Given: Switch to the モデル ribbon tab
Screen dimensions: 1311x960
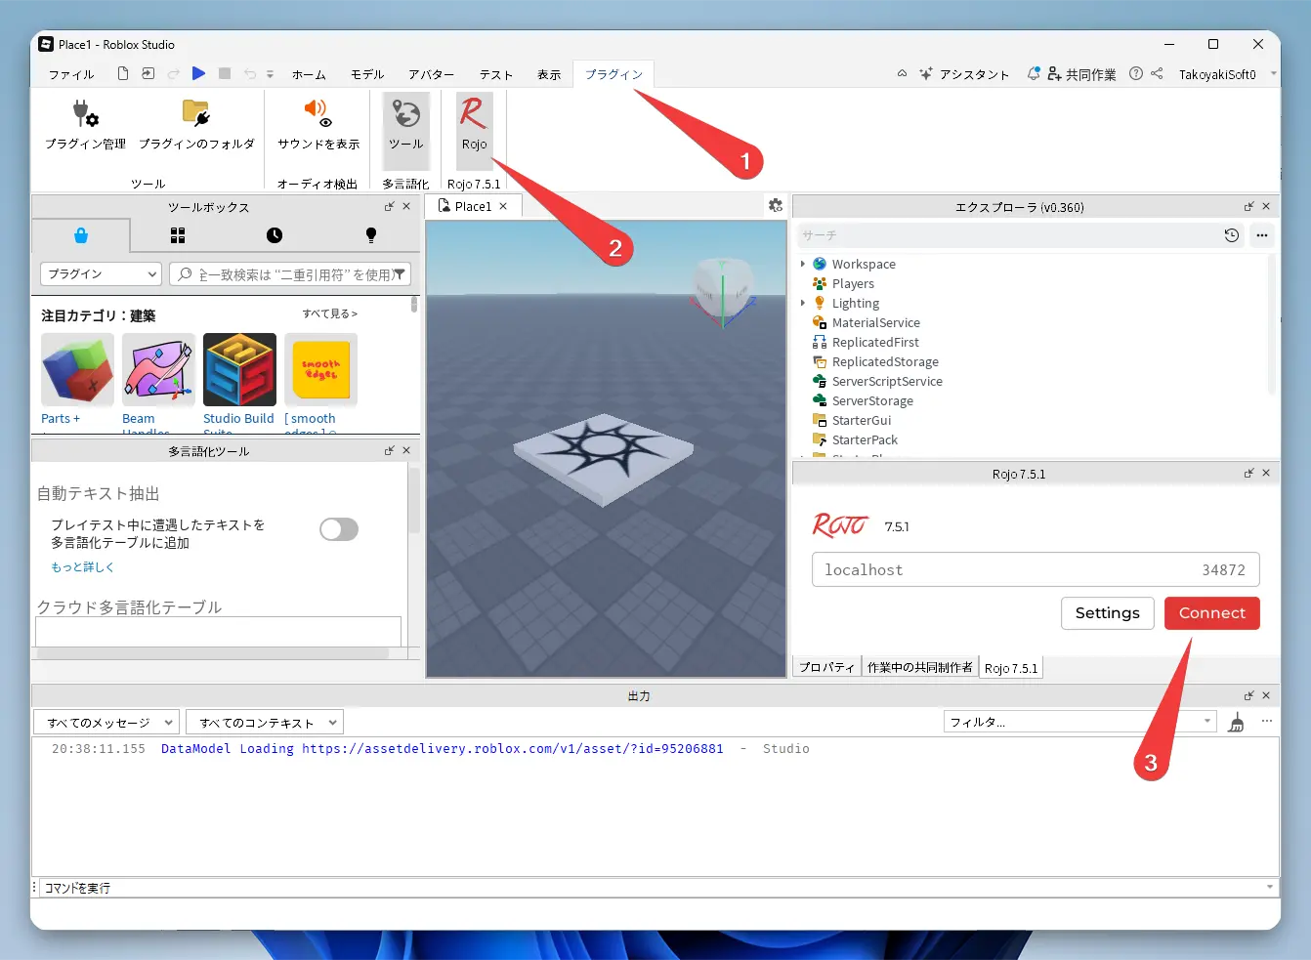Looking at the screenshot, I should pos(367,73).
